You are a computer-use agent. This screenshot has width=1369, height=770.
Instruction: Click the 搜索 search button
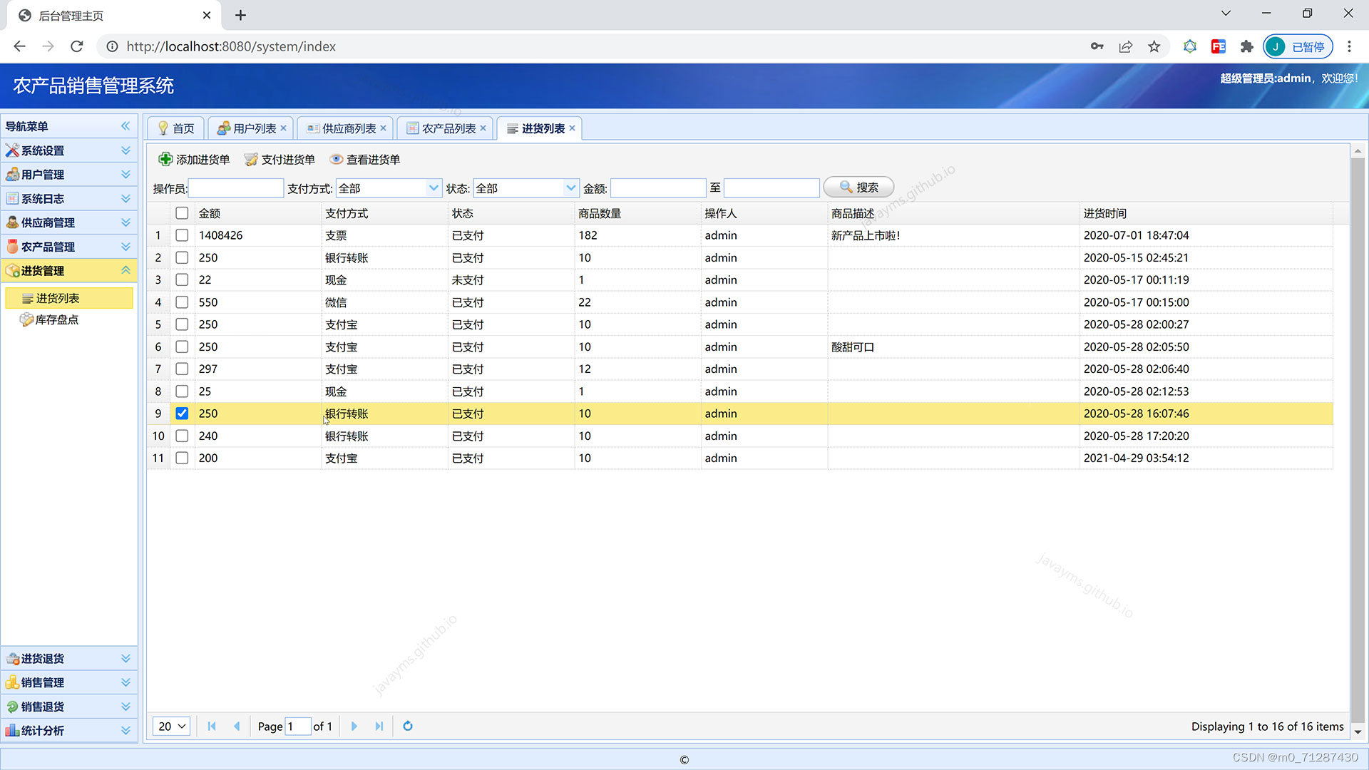tap(858, 188)
